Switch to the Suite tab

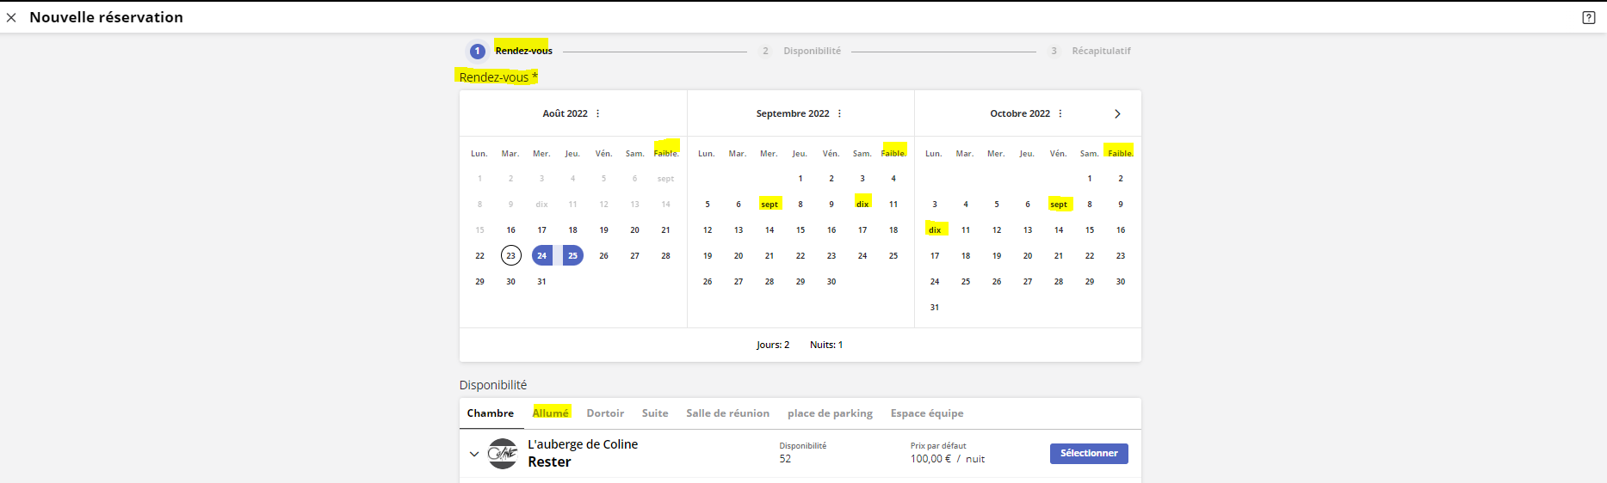click(x=655, y=413)
